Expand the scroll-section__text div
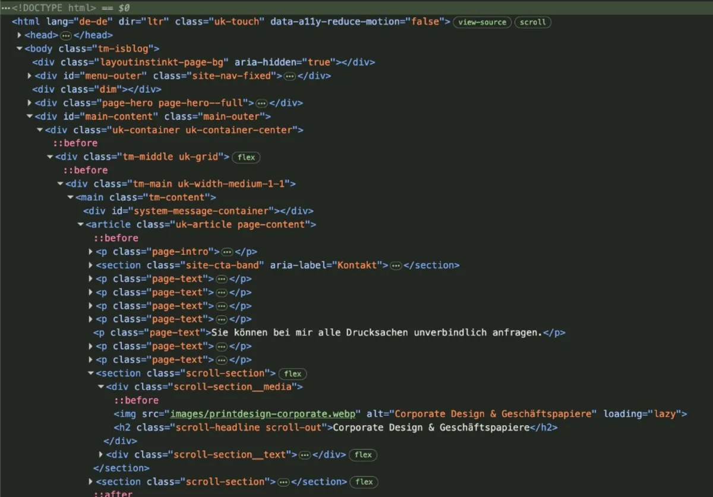 click(x=101, y=455)
